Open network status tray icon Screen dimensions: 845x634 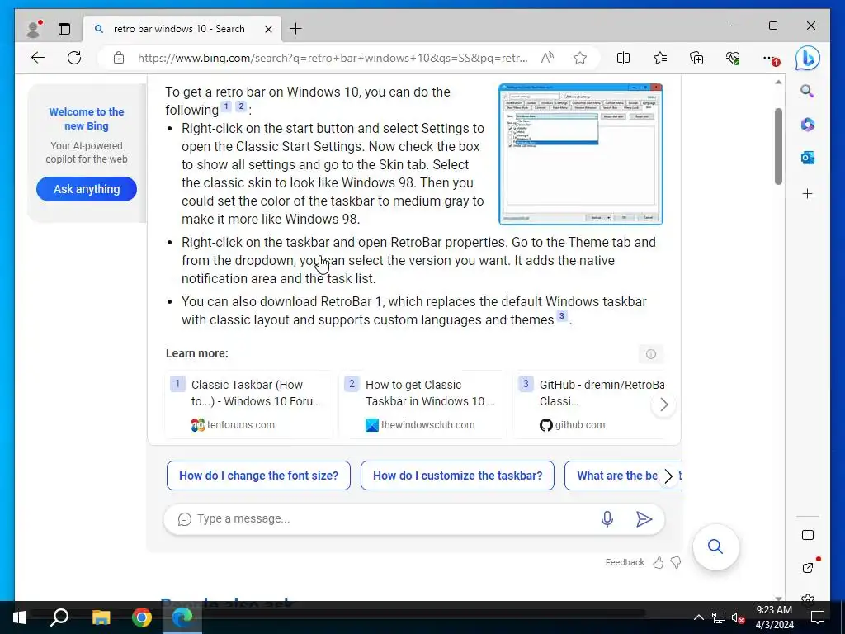[x=718, y=617]
